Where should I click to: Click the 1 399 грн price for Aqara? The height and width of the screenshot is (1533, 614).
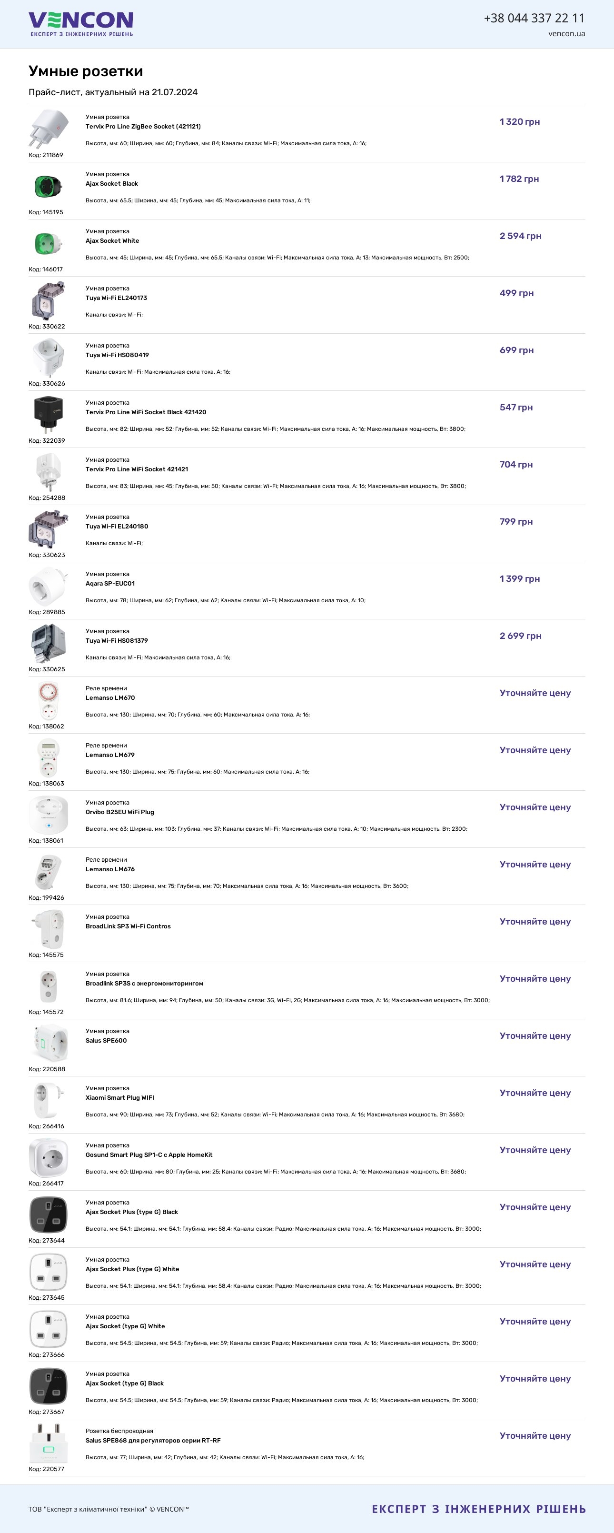point(519,579)
